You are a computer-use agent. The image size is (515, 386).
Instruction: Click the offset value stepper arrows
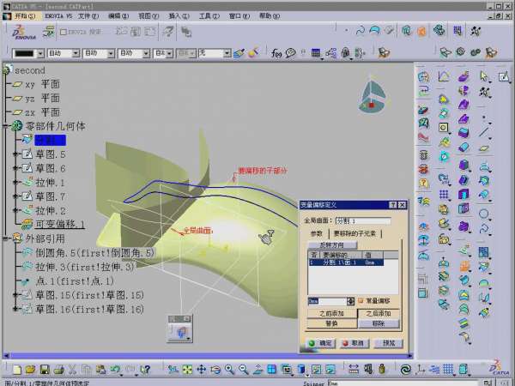350,301
